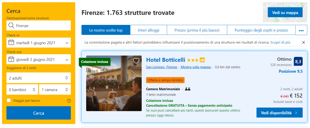
Task: Open the 1 camera dropdown
Action: point(55,90)
